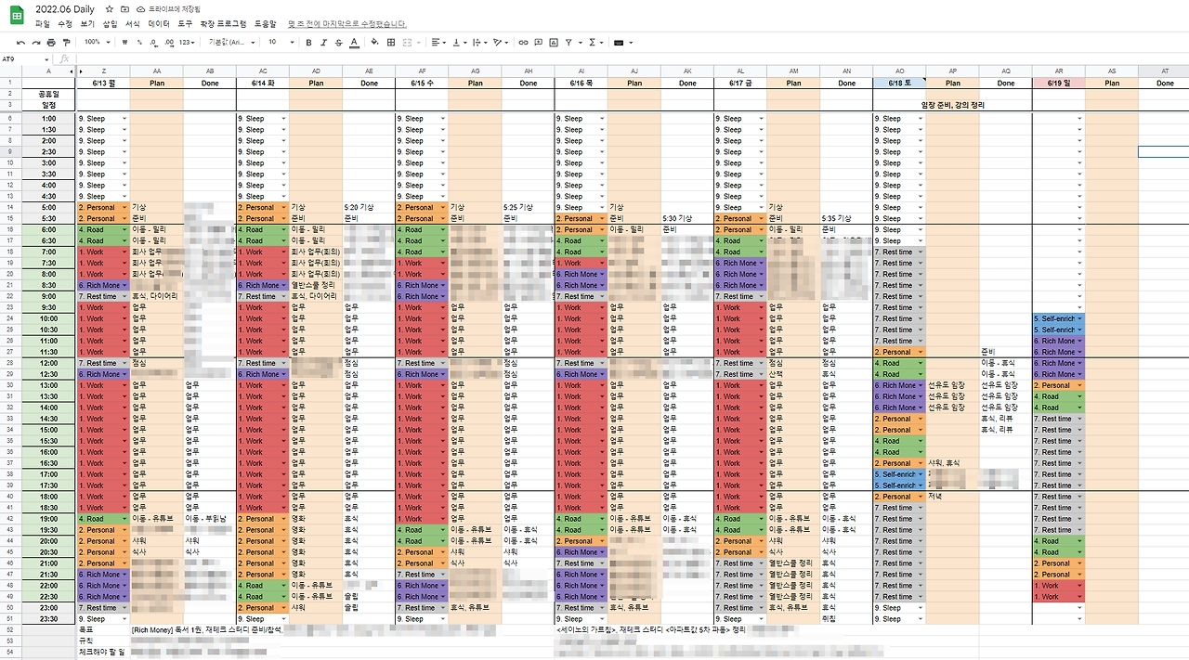
Task: Click the 2022.06 Daily document title
Action: click(x=66, y=8)
